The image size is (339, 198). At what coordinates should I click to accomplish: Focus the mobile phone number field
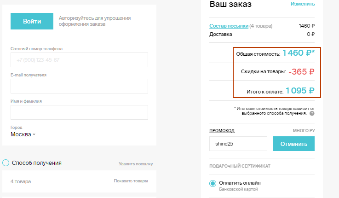point(79,60)
